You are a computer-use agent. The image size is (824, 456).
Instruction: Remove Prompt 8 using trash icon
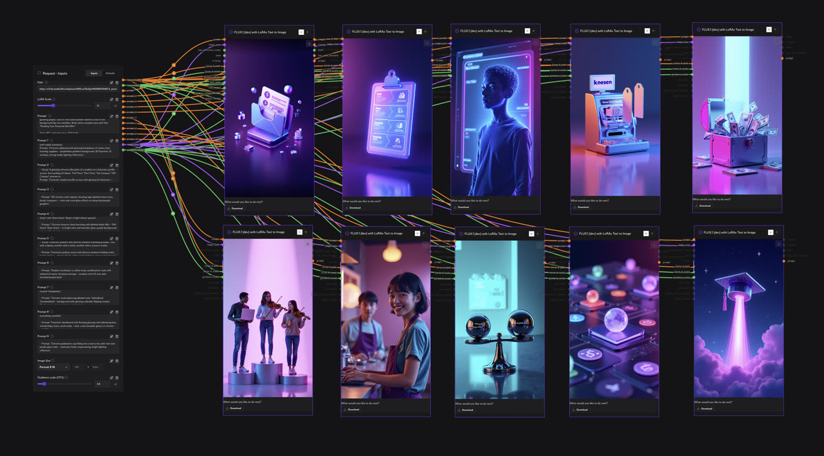pos(117,312)
